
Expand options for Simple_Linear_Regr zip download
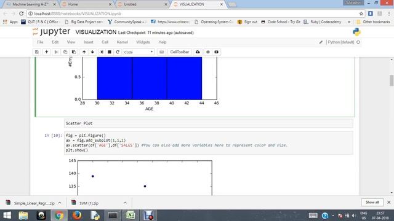[60, 203]
